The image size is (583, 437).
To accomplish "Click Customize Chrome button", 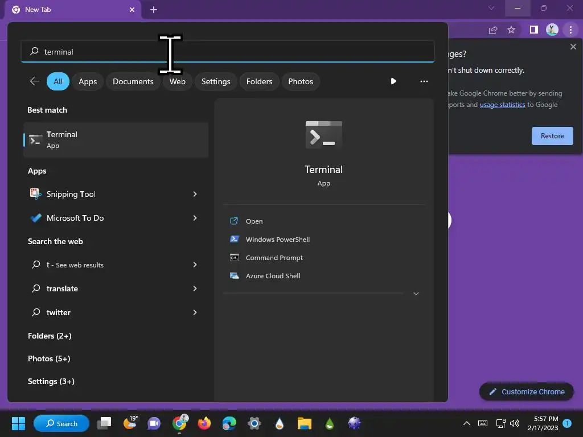I will [527, 391].
